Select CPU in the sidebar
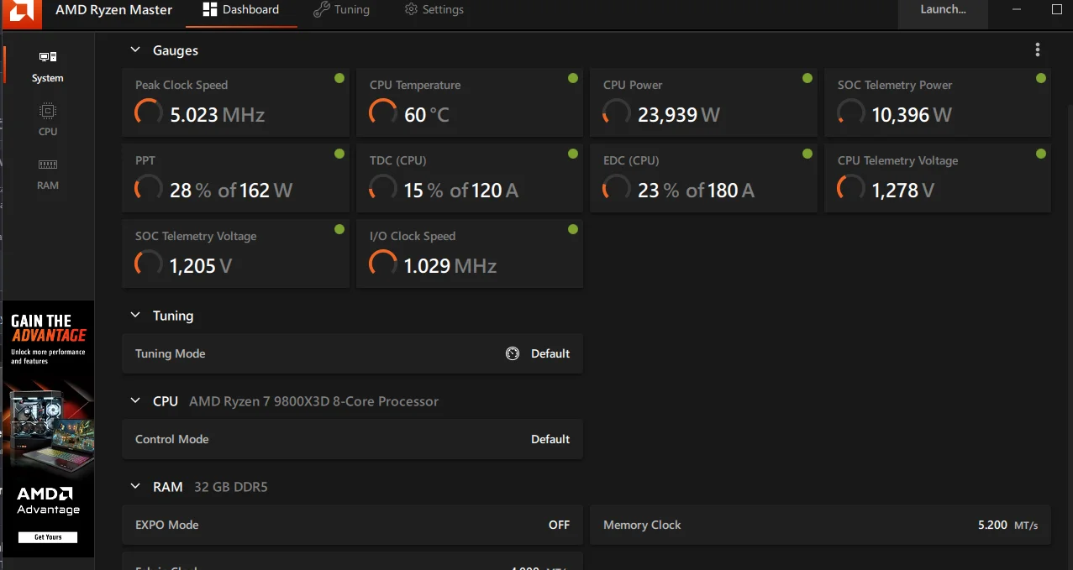Image resolution: width=1073 pixels, height=570 pixels. [x=48, y=119]
